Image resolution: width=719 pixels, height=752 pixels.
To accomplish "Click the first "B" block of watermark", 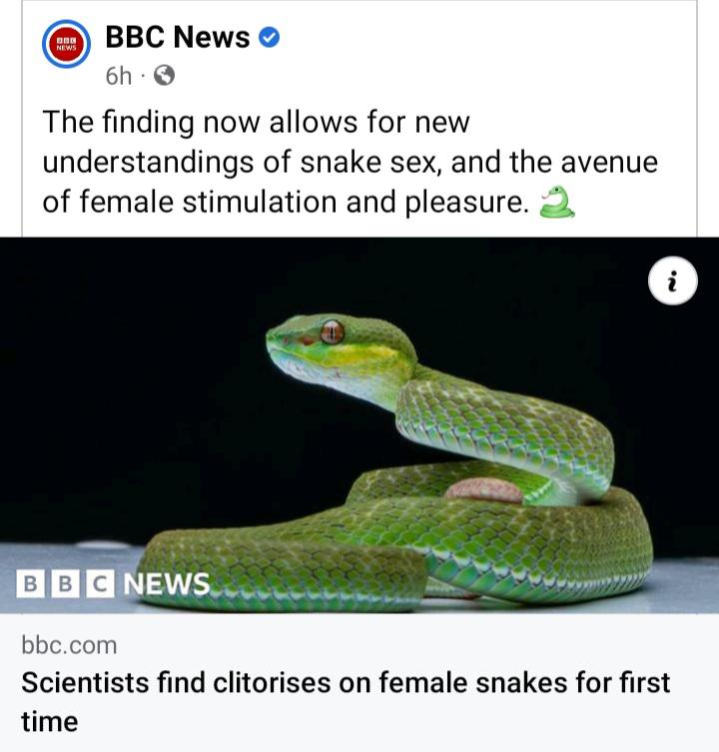I will (x=30, y=583).
